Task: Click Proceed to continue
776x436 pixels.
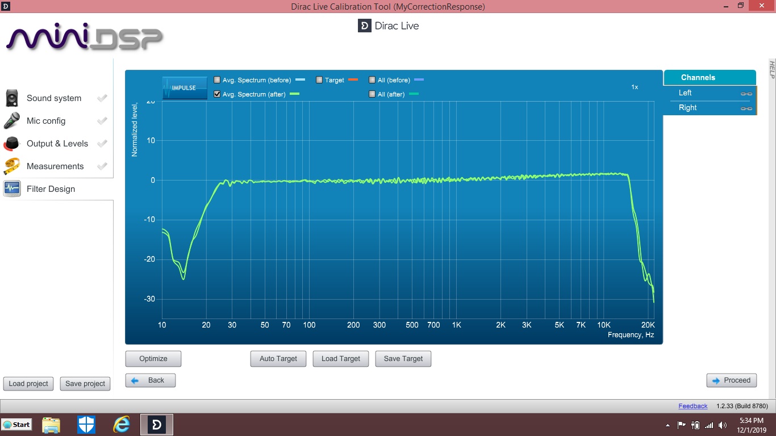Action: pyautogui.click(x=732, y=380)
